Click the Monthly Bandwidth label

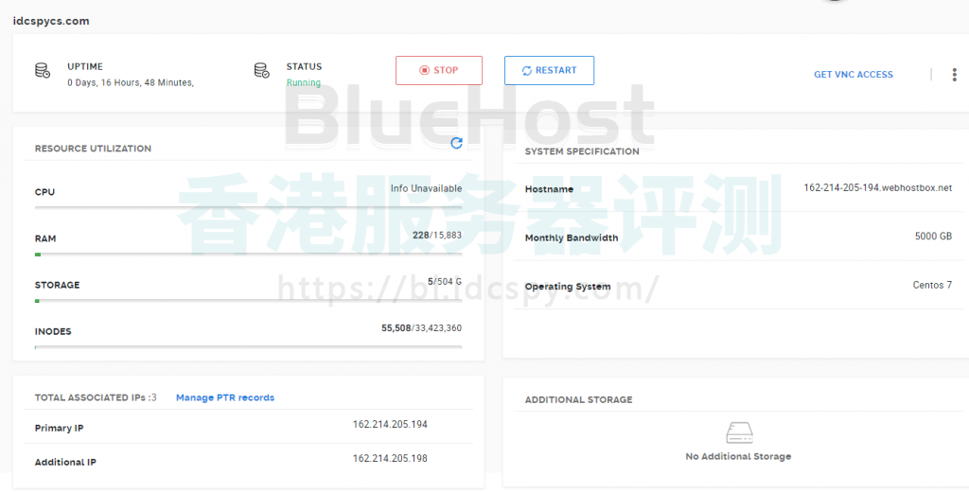coord(571,238)
